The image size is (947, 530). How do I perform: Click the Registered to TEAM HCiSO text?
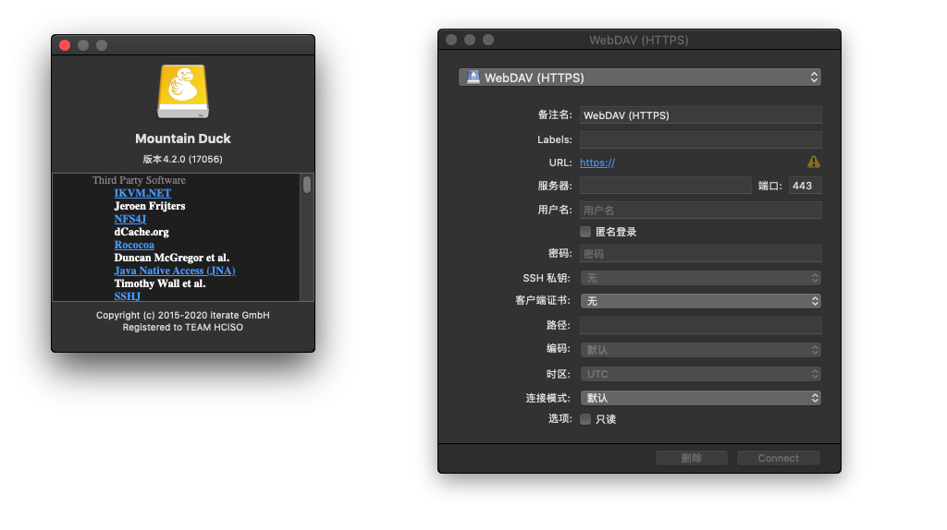coord(183,328)
